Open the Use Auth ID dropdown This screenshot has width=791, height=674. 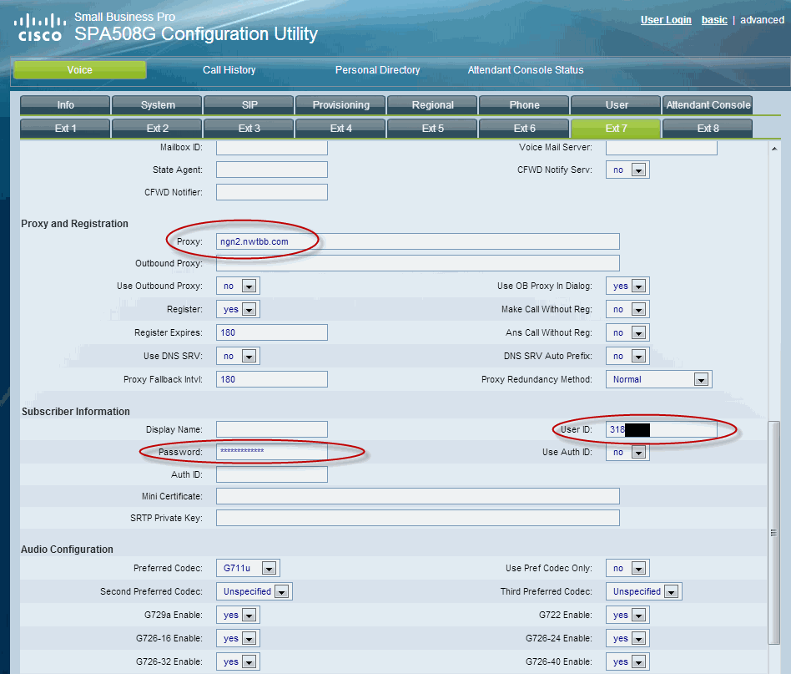coord(627,453)
